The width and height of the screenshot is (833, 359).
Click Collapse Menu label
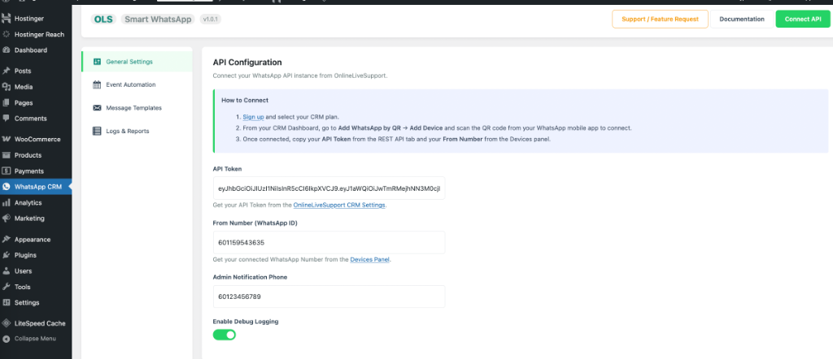point(35,339)
